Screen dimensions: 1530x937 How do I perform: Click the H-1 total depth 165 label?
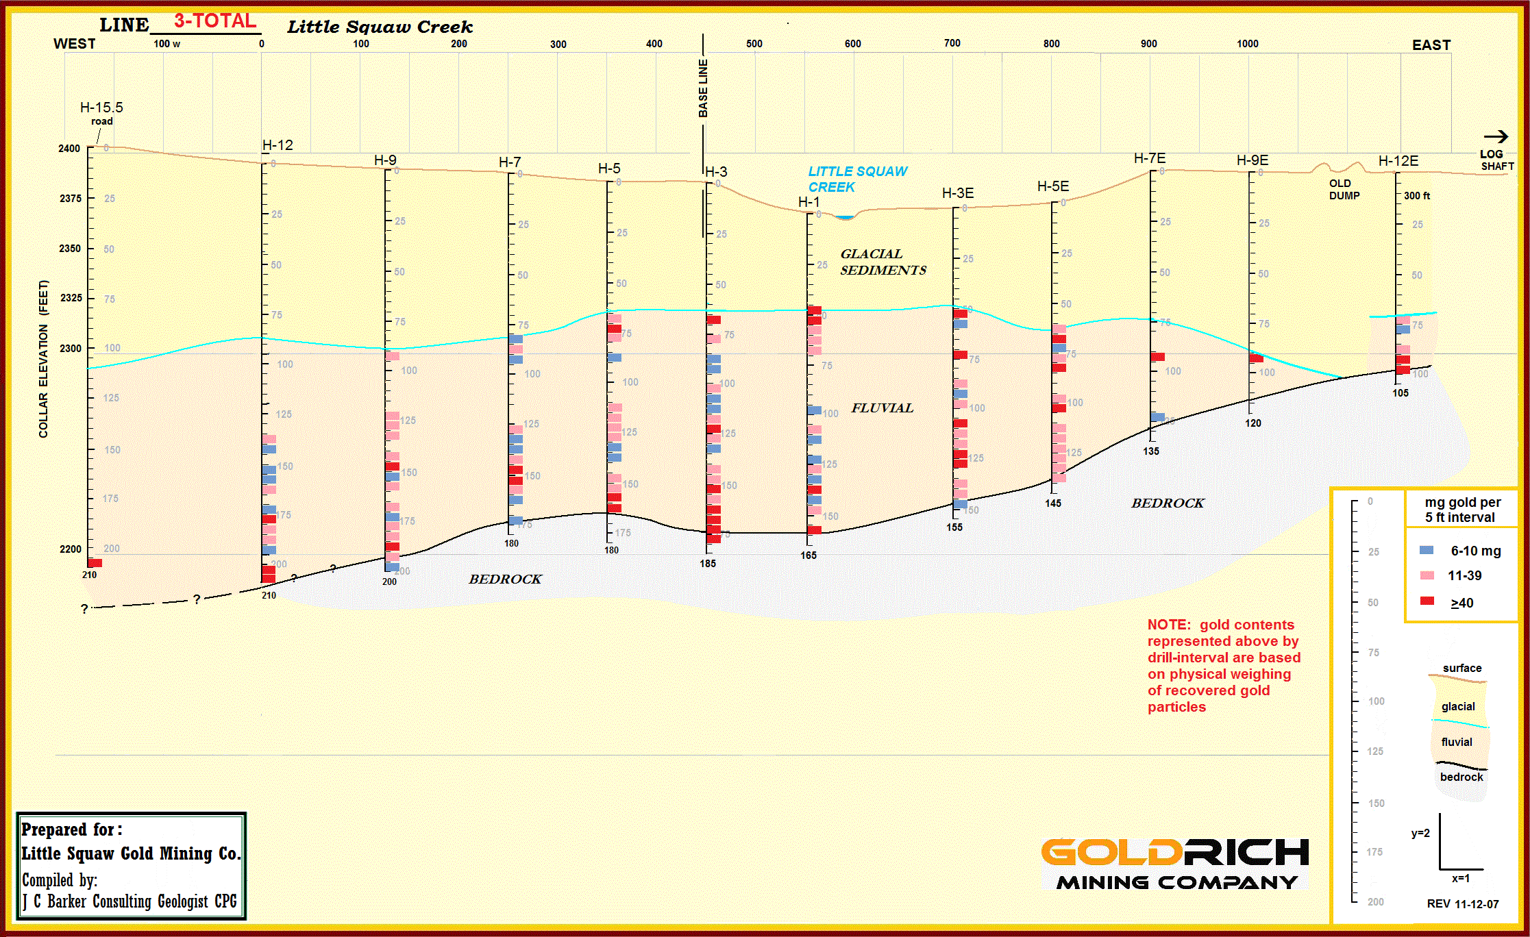[809, 555]
